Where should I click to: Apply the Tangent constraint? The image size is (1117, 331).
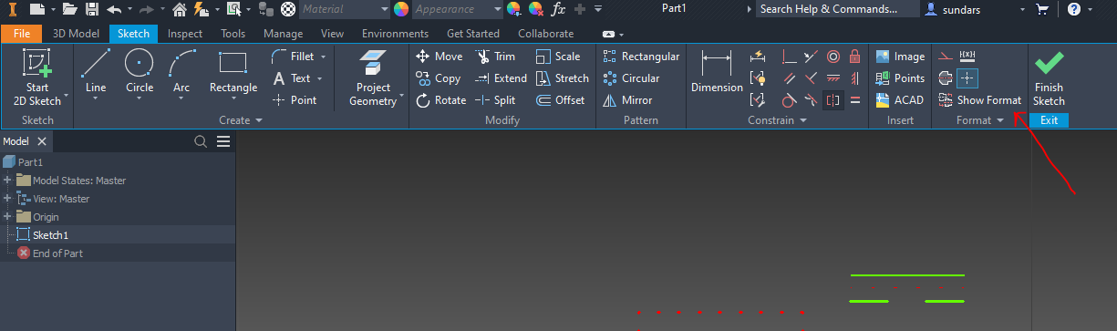(x=790, y=100)
